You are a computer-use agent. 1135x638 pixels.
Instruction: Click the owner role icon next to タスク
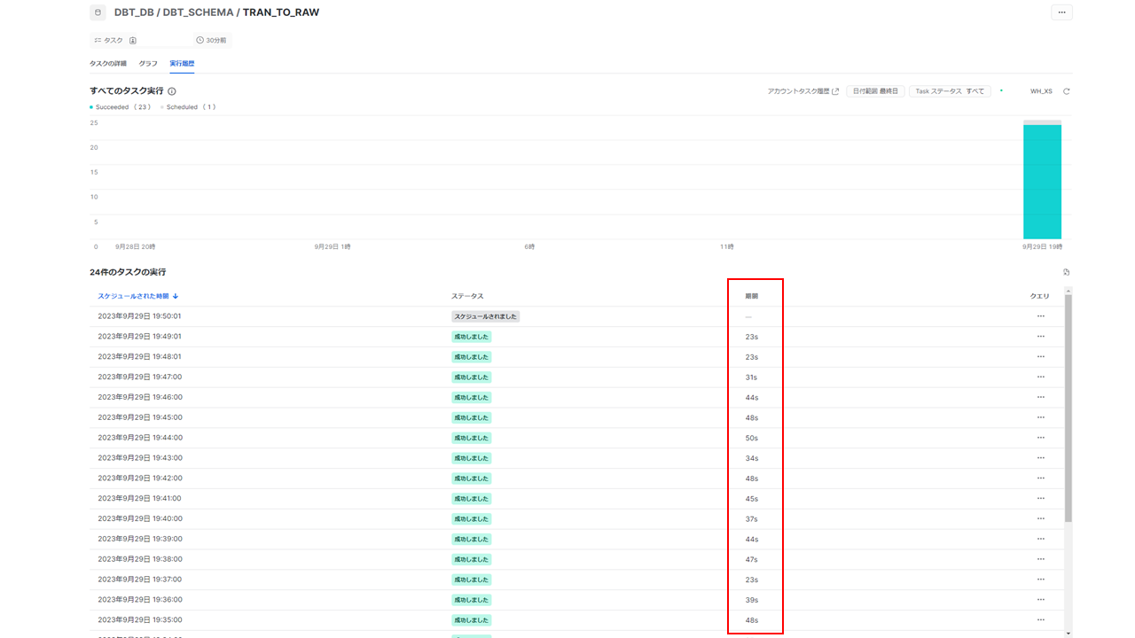coord(133,41)
